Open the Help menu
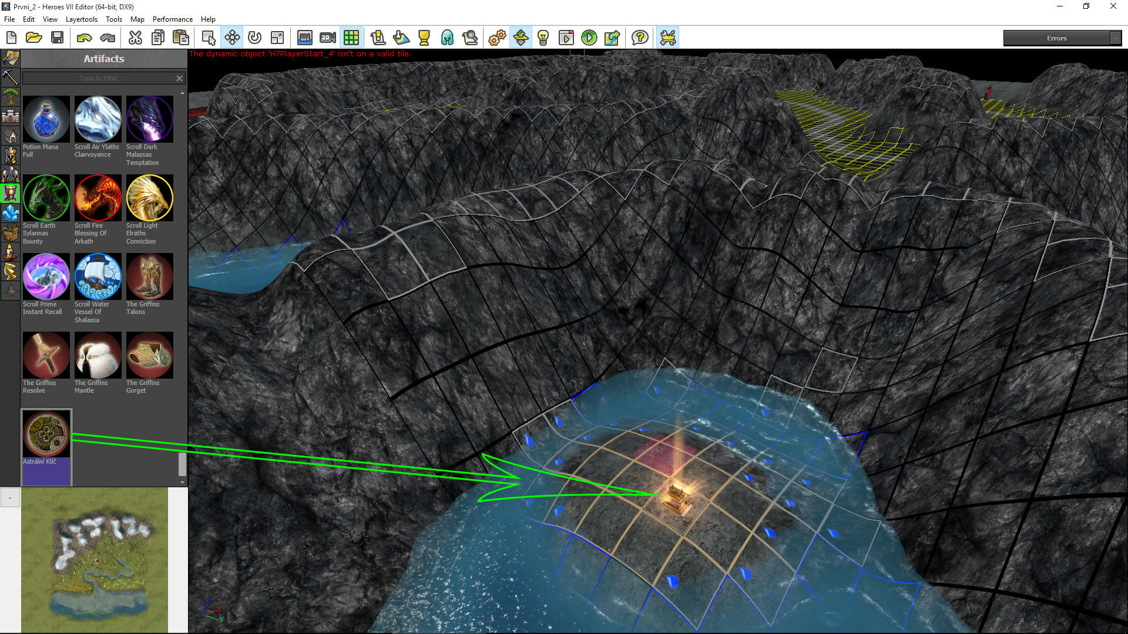This screenshot has width=1128, height=634. tap(208, 19)
